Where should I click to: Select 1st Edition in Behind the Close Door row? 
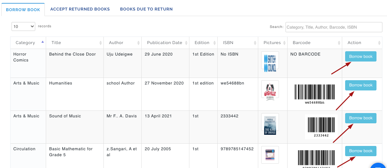coord(203,54)
